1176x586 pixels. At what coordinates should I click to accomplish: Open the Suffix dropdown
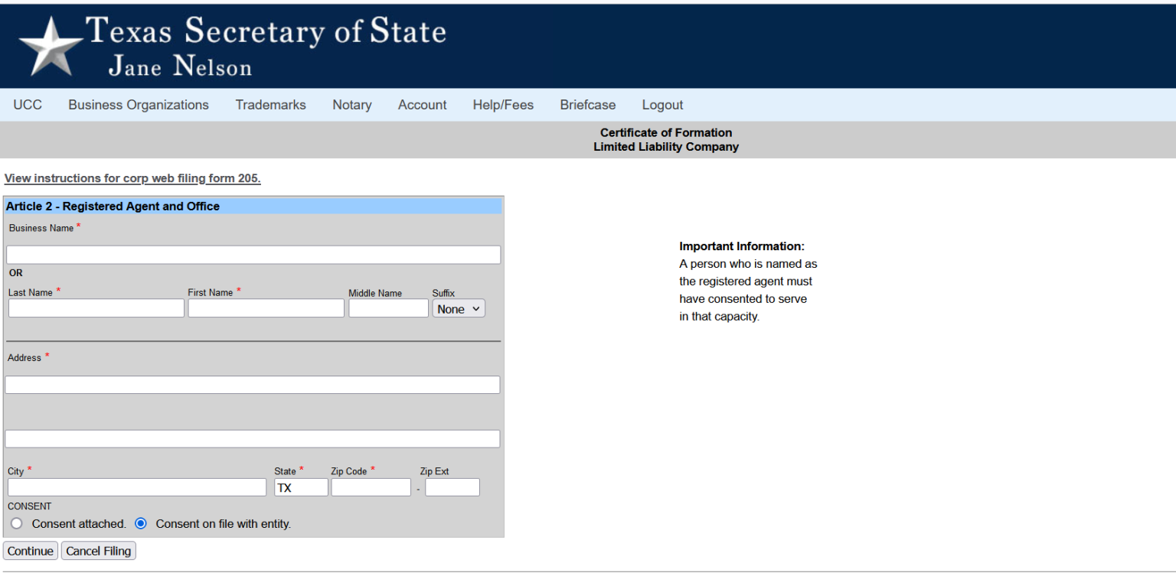(459, 309)
